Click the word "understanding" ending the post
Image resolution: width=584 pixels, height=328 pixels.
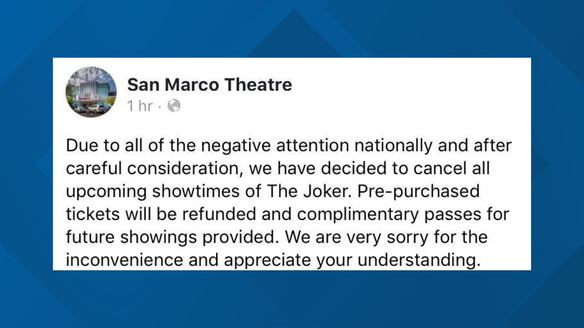[x=419, y=260]
